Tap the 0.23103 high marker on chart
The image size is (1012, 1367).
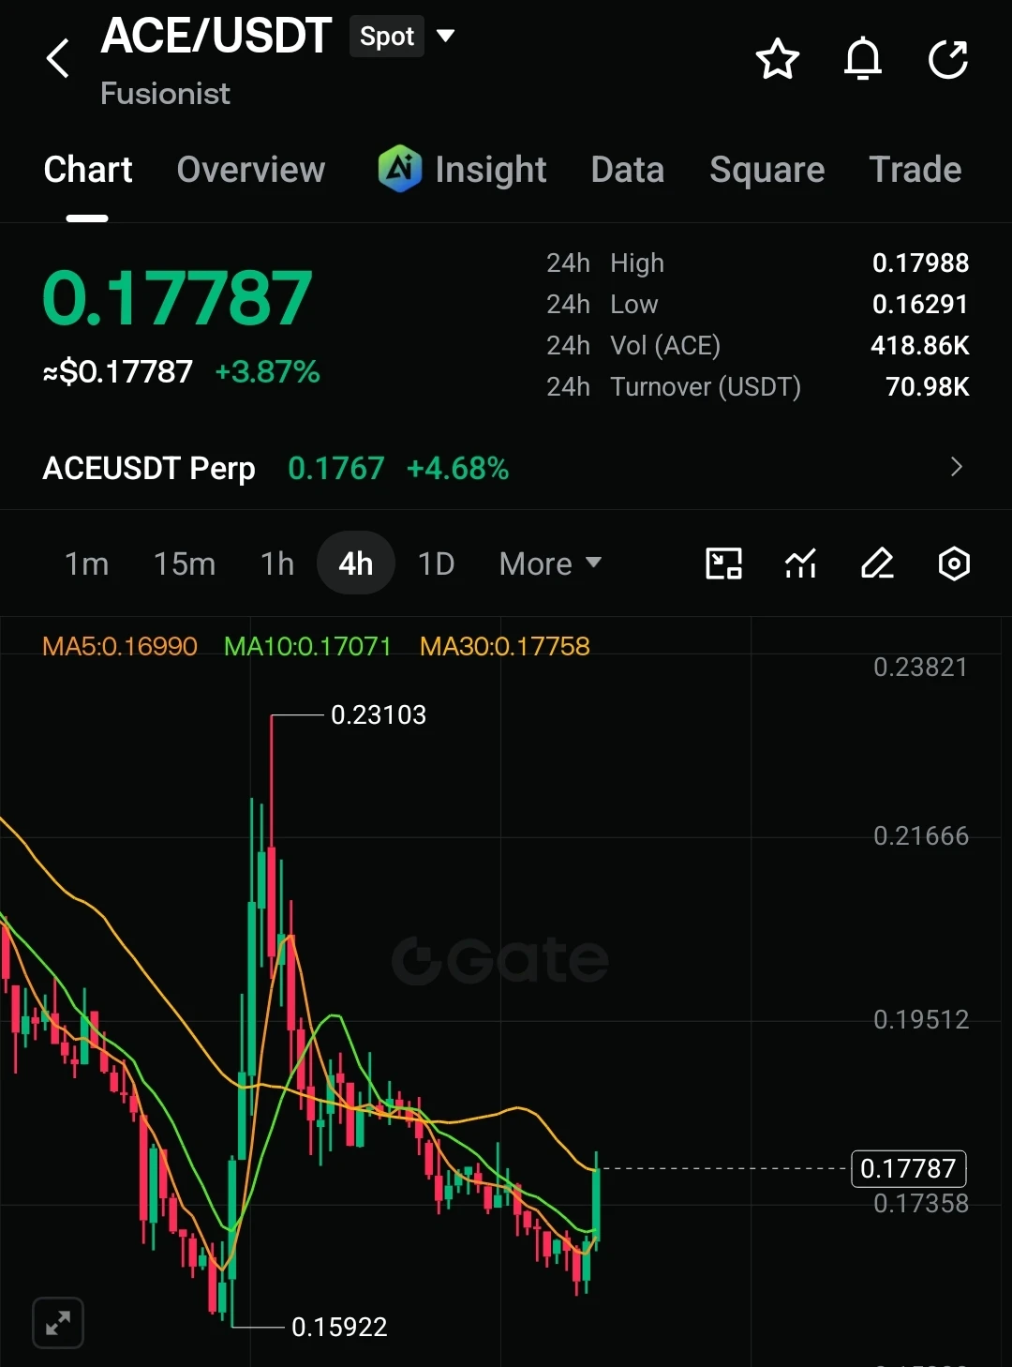click(x=379, y=714)
